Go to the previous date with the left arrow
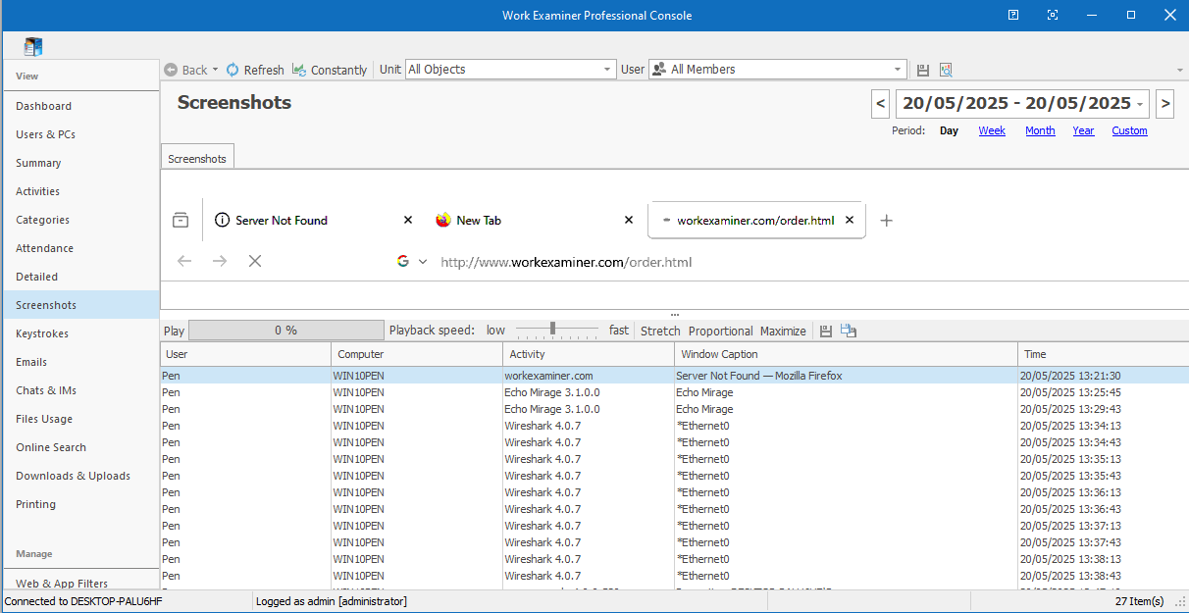This screenshot has height=613, width=1189. [x=880, y=103]
